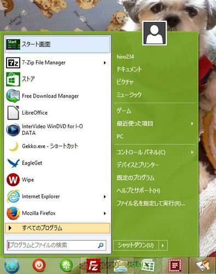Viewport: 216px width, 274px height.
Task: Launch Free Download Manager icon
Action: click(x=13, y=96)
